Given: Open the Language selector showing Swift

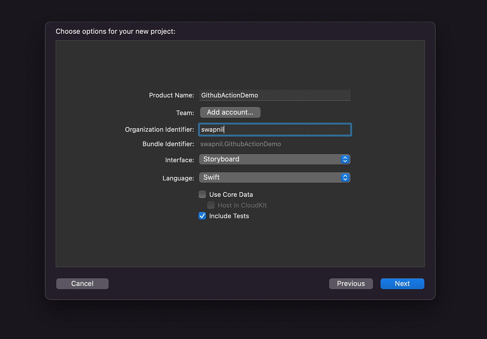Looking at the screenshot, I should 275,178.
